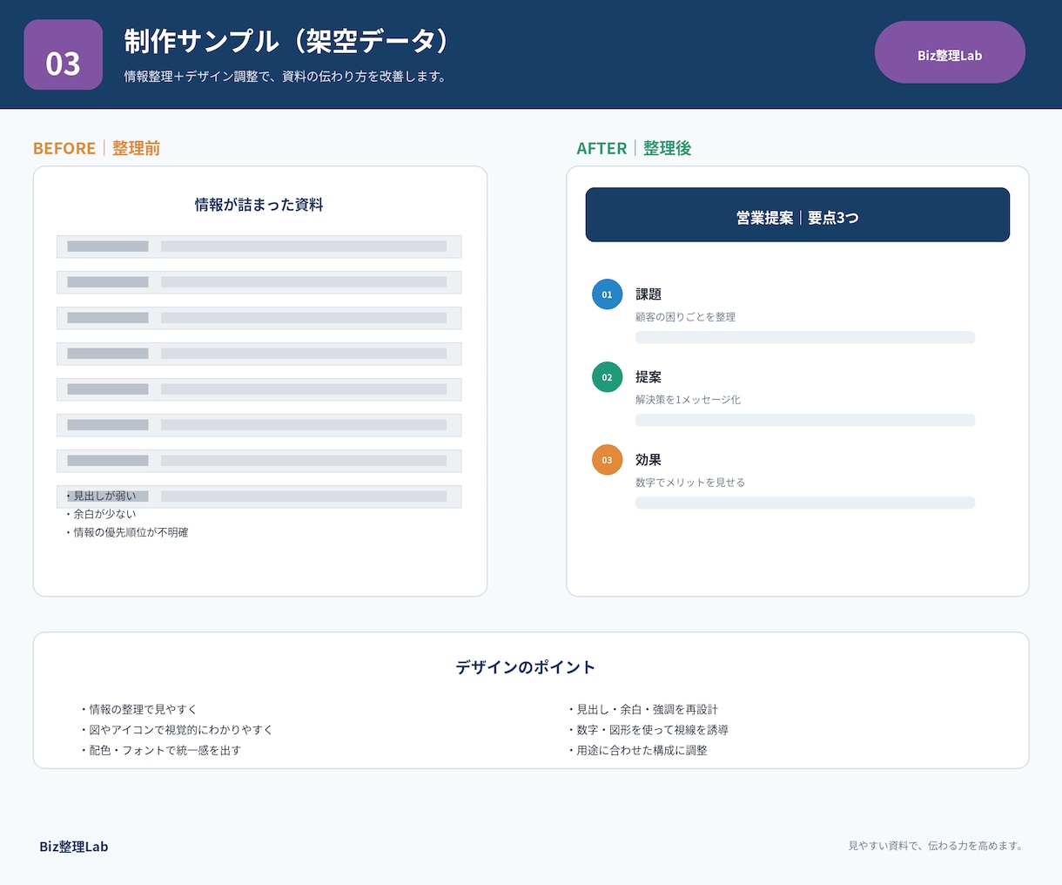Click the 制作サンプル（架空データ） title

coord(287,41)
